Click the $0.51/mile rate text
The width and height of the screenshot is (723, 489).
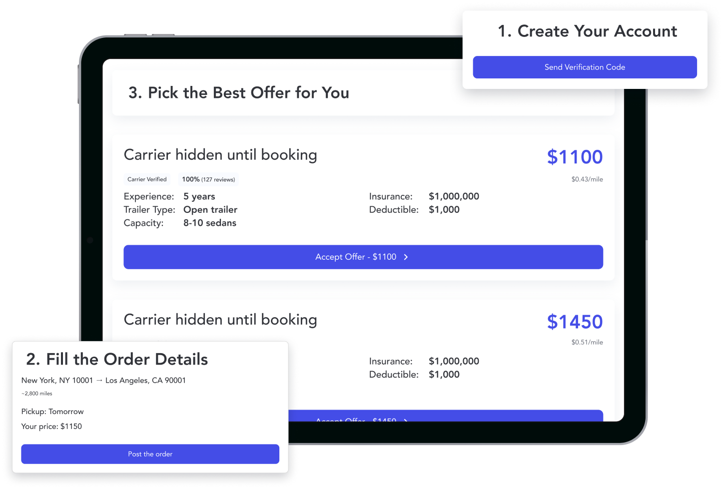587,342
